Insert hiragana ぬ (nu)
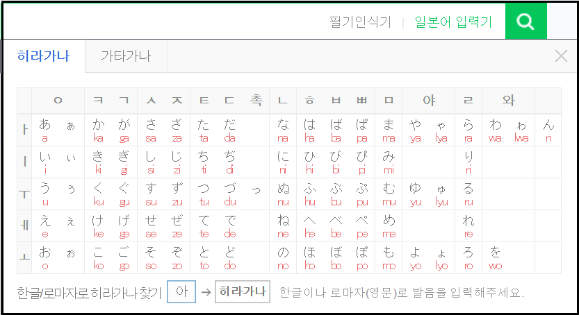The height and width of the screenshot is (315, 579). [283, 194]
